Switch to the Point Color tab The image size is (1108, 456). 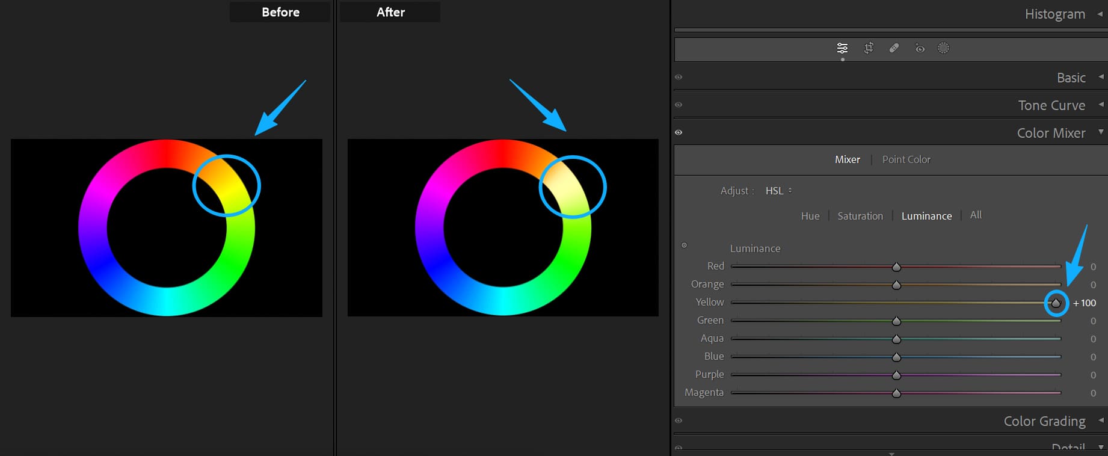(x=906, y=159)
